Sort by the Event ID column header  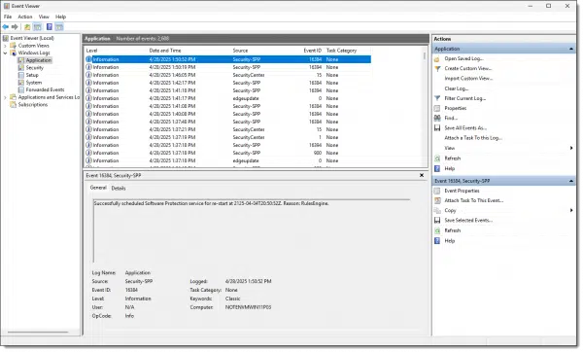312,51
